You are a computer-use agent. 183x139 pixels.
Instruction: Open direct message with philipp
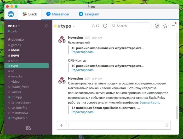point(15,97)
